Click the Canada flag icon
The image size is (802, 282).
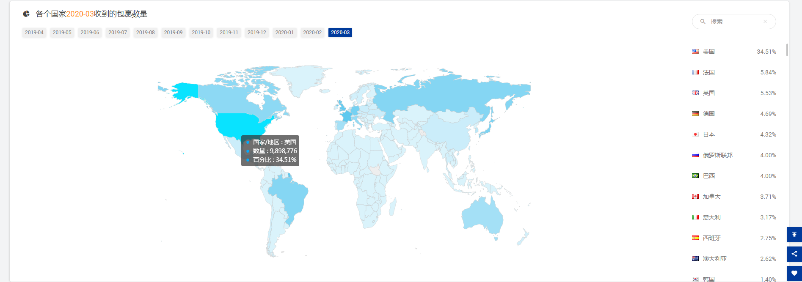695,197
